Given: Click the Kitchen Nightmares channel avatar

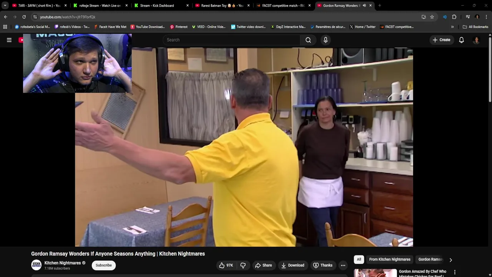Looking at the screenshot, I should (36, 265).
